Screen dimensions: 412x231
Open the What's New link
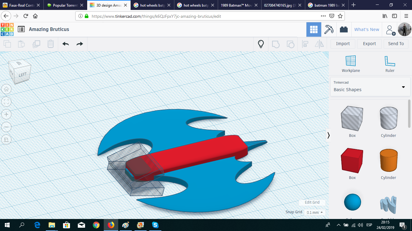tap(367, 29)
